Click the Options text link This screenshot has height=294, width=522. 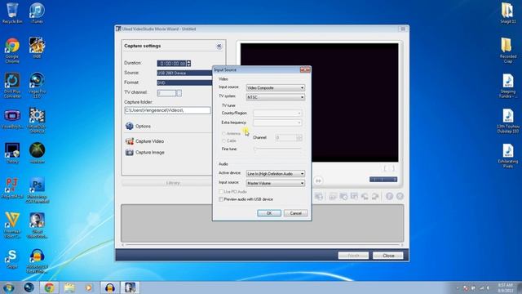(144, 127)
